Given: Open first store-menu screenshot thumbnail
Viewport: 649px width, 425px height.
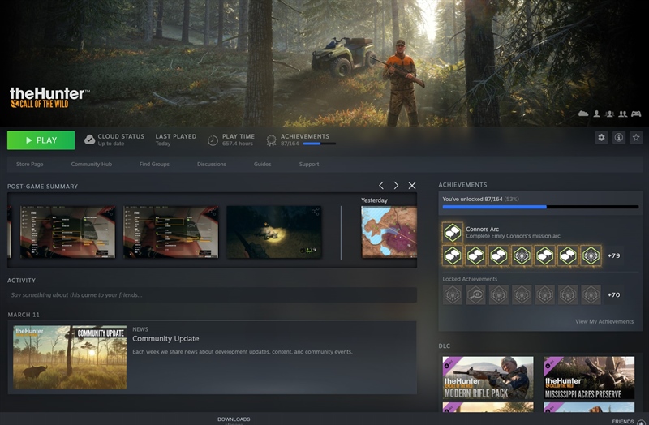Looking at the screenshot, I should point(68,232).
